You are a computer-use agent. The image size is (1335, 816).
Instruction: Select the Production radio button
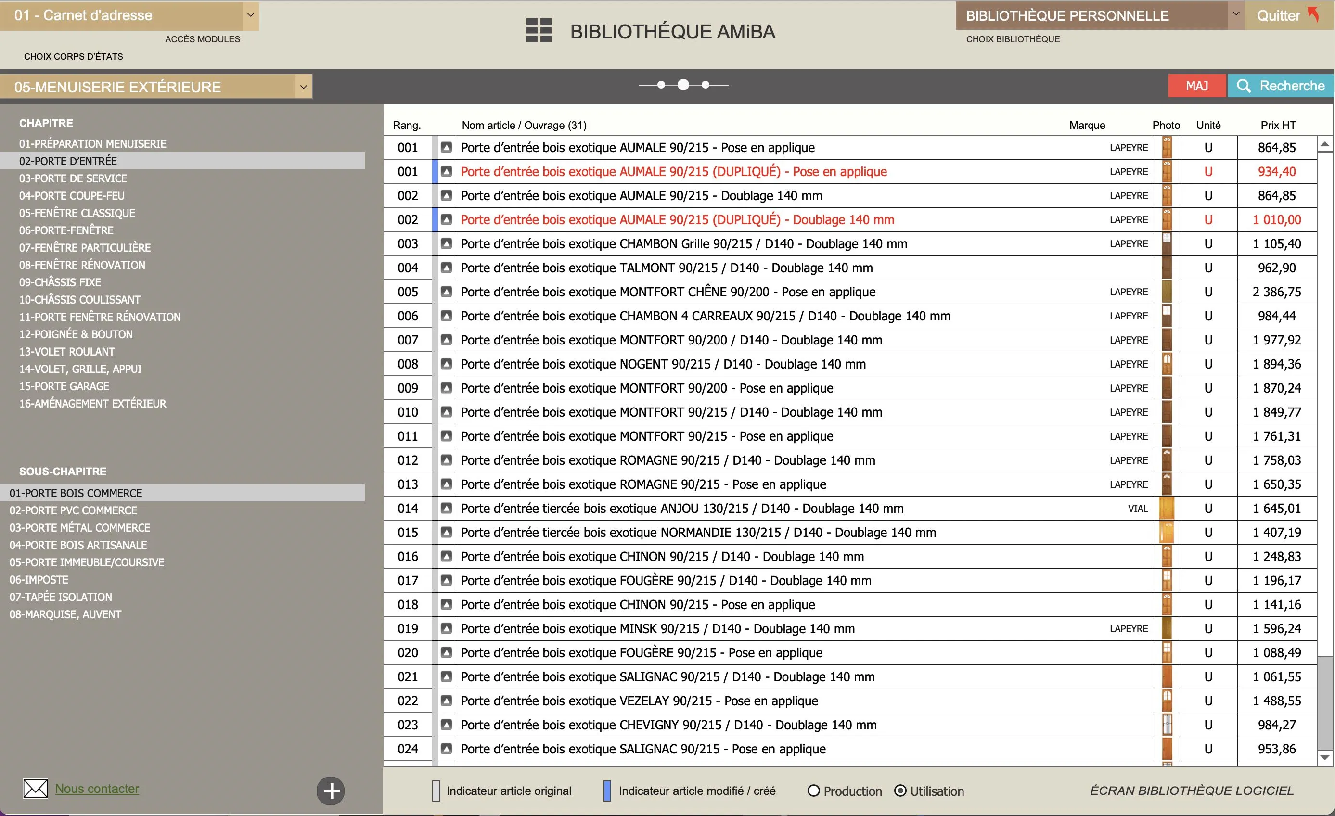tap(813, 790)
